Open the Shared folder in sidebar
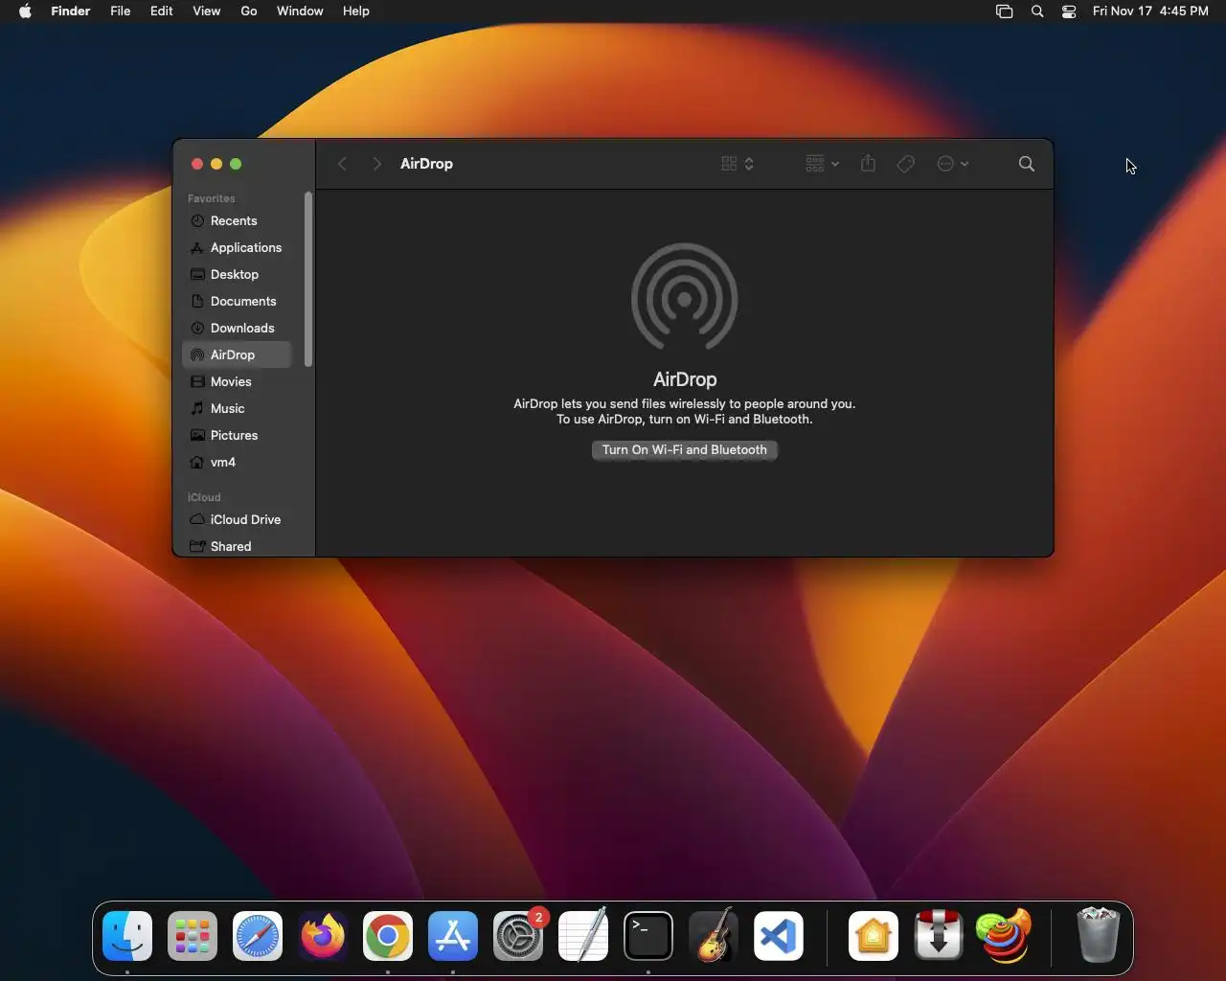This screenshot has width=1226, height=981. [237, 546]
